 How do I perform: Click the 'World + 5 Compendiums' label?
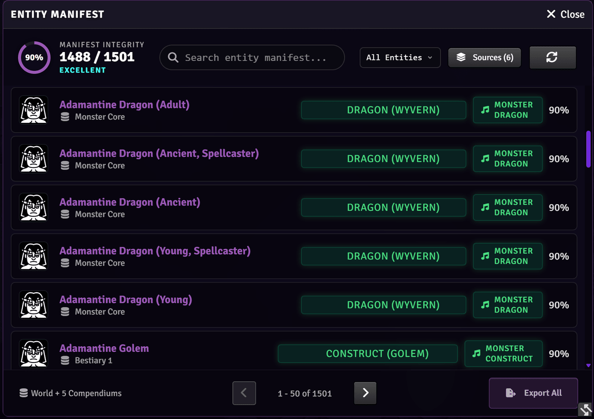click(x=76, y=393)
